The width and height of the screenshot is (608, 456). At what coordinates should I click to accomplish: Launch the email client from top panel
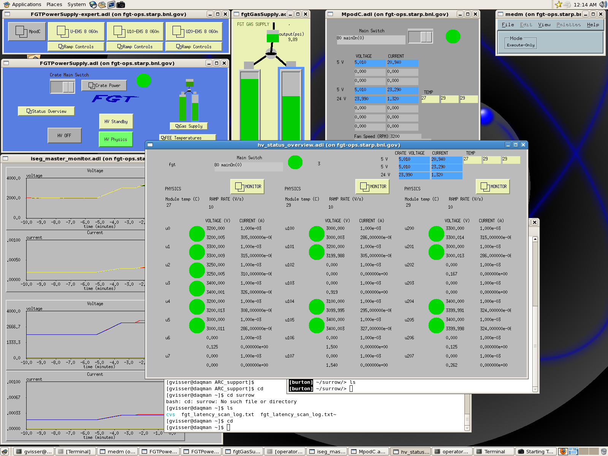[x=102, y=5]
